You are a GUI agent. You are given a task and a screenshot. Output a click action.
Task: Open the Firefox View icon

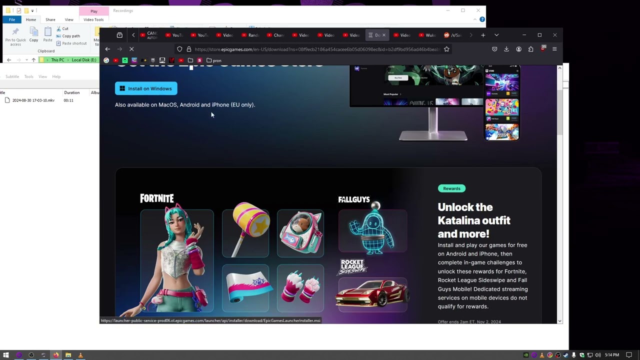[x=119, y=35]
